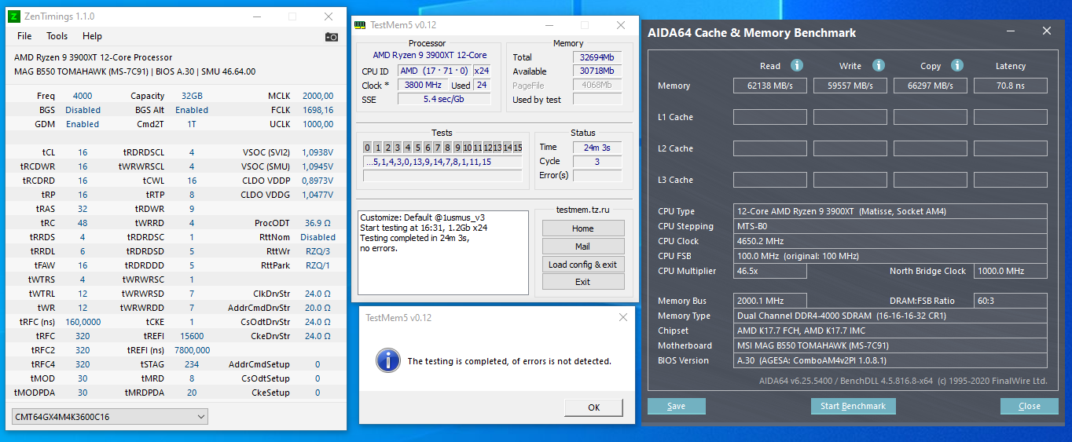Image resolution: width=1072 pixels, height=442 pixels.
Task: Click the TestMem5 Time 24m 3s field
Action: [x=597, y=147]
